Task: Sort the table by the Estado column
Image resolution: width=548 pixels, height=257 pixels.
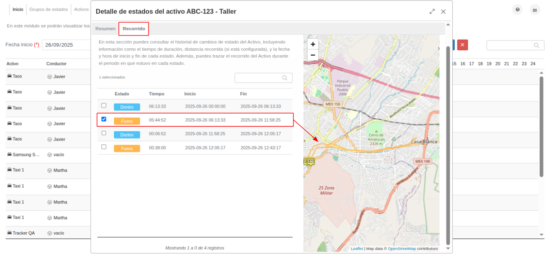Action: click(x=122, y=94)
